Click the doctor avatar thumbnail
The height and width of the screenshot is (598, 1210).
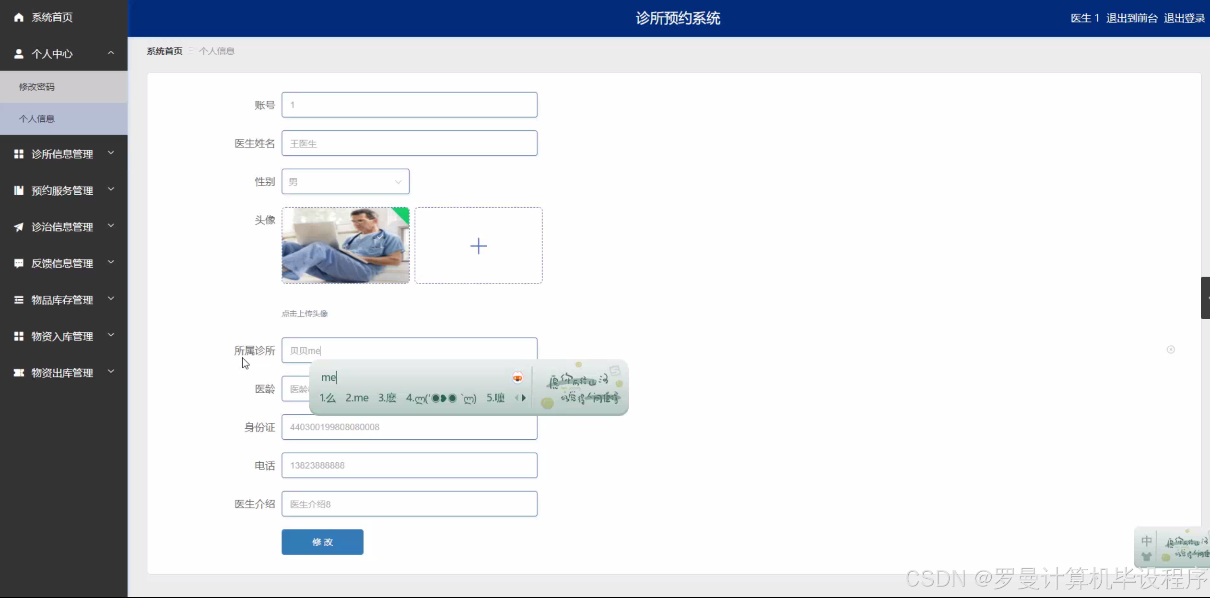click(x=345, y=245)
